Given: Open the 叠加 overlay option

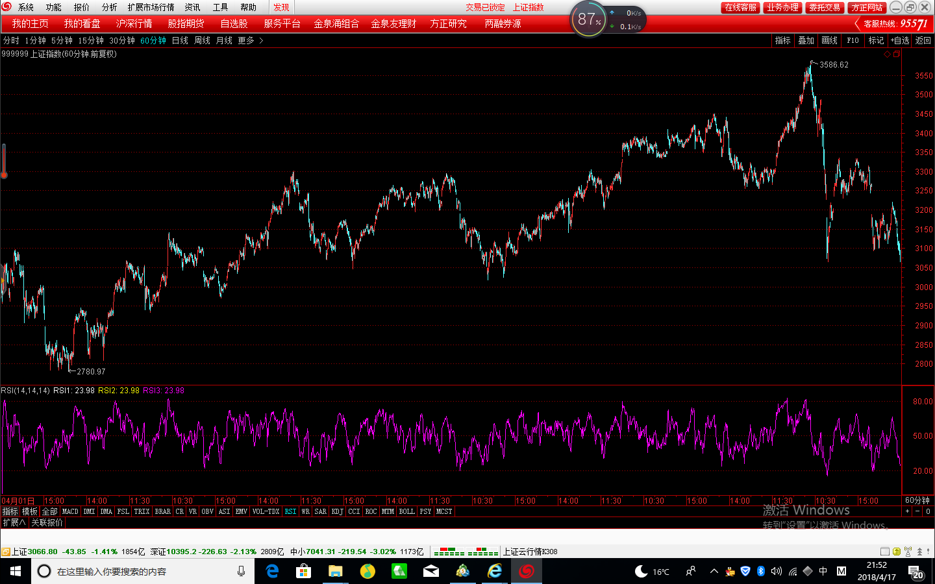Looking at the screenshot, I should (806, 40).
